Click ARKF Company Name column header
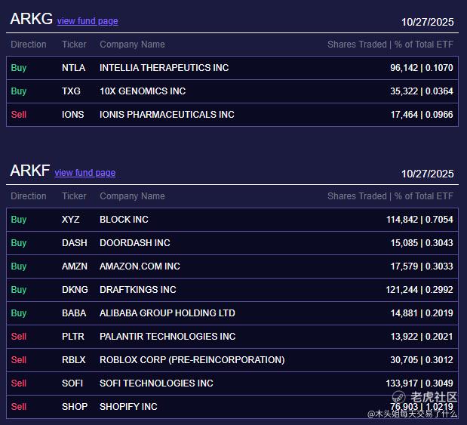Screen dimensions: 467x425 (x=132, y=196)
